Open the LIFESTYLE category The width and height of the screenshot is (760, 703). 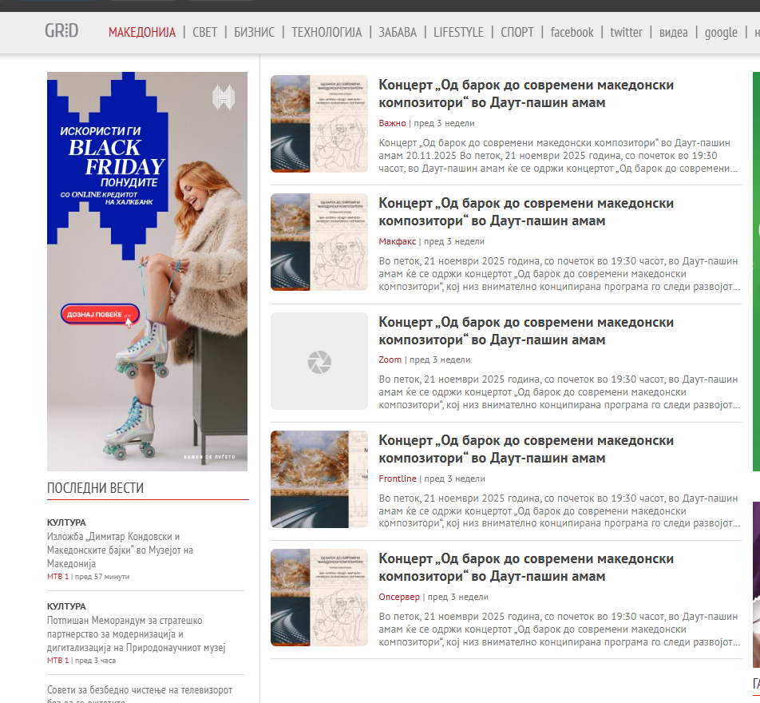click(x=458, y=32)
